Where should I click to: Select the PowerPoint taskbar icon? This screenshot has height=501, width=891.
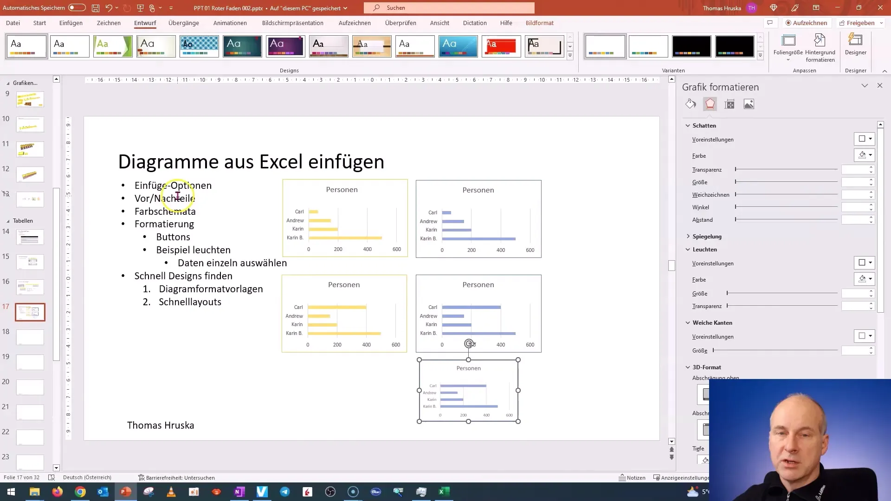pyautogui.click(x=125, y=491)
